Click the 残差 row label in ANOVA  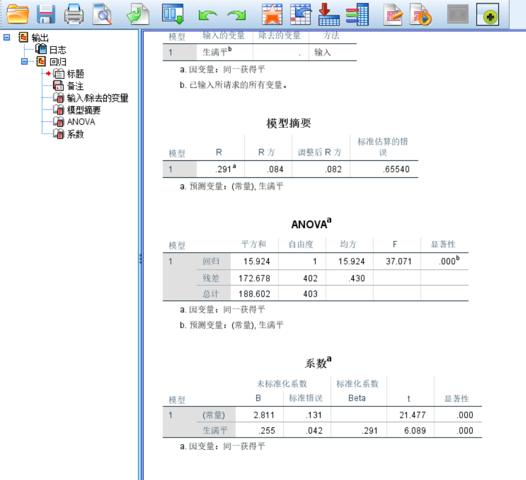tap(211, 278)
